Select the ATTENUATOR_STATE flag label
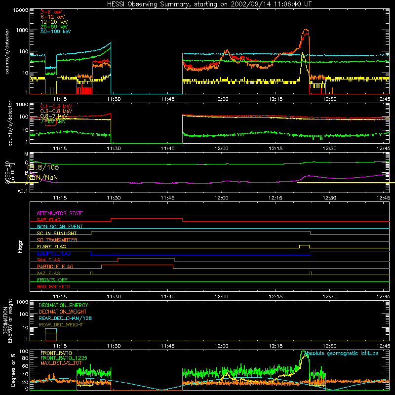Screen dimensions: 395x395 coord(60,213)
